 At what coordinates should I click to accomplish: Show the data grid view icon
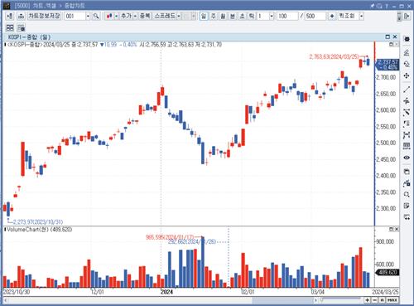click(407, 146)
